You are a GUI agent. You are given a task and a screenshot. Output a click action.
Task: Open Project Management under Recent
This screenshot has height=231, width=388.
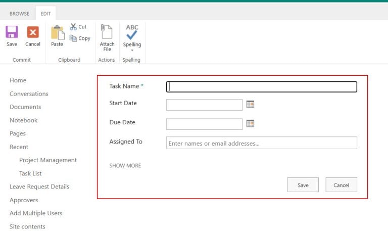click(48, 160)
